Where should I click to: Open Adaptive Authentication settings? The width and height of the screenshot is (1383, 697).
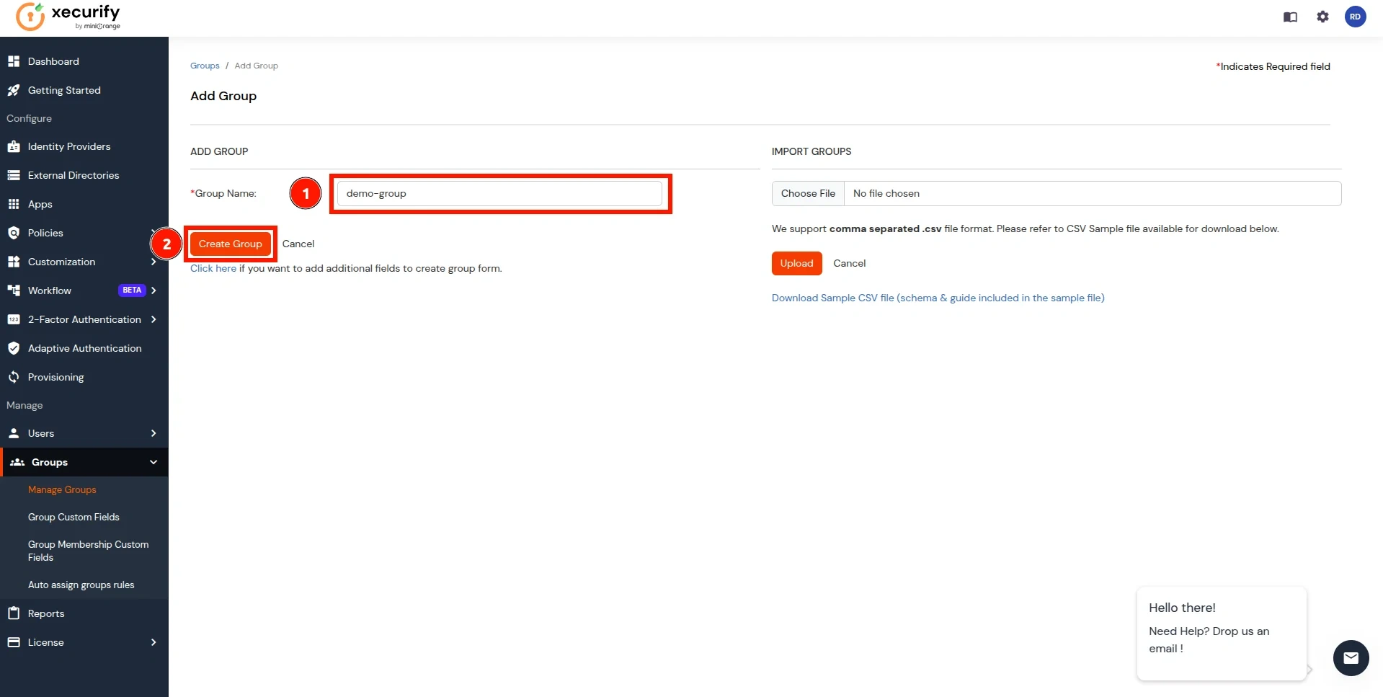pyautogui.click(x=84, y=348)
